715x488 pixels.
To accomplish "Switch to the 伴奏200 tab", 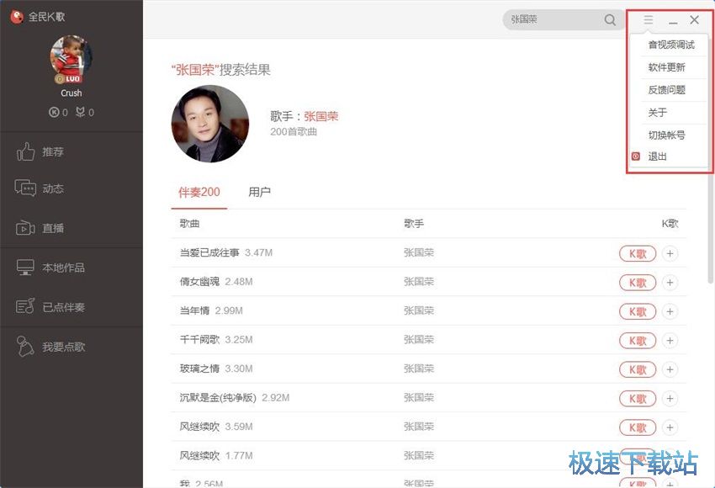I will click(199, 192).
